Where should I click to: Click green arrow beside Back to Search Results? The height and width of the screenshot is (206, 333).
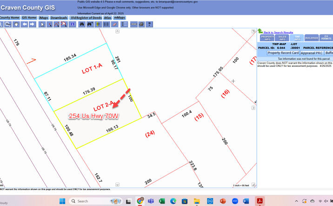click(260, 31)
